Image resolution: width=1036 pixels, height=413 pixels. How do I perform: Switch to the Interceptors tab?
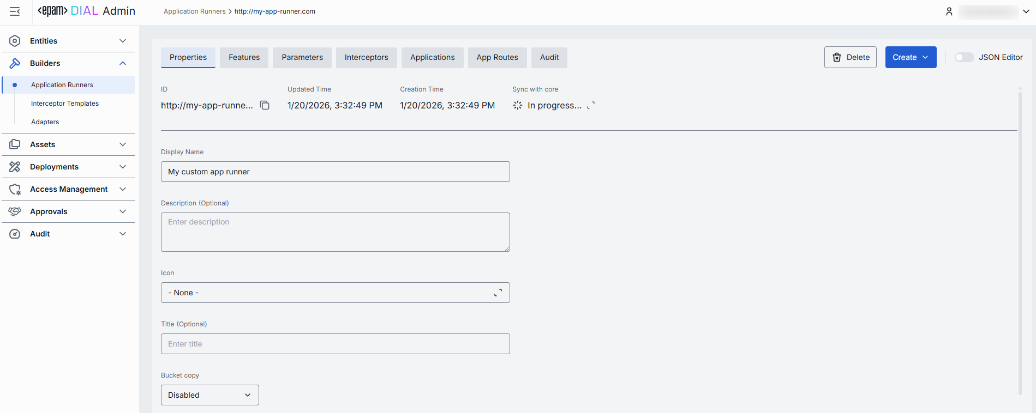(366, 57)
